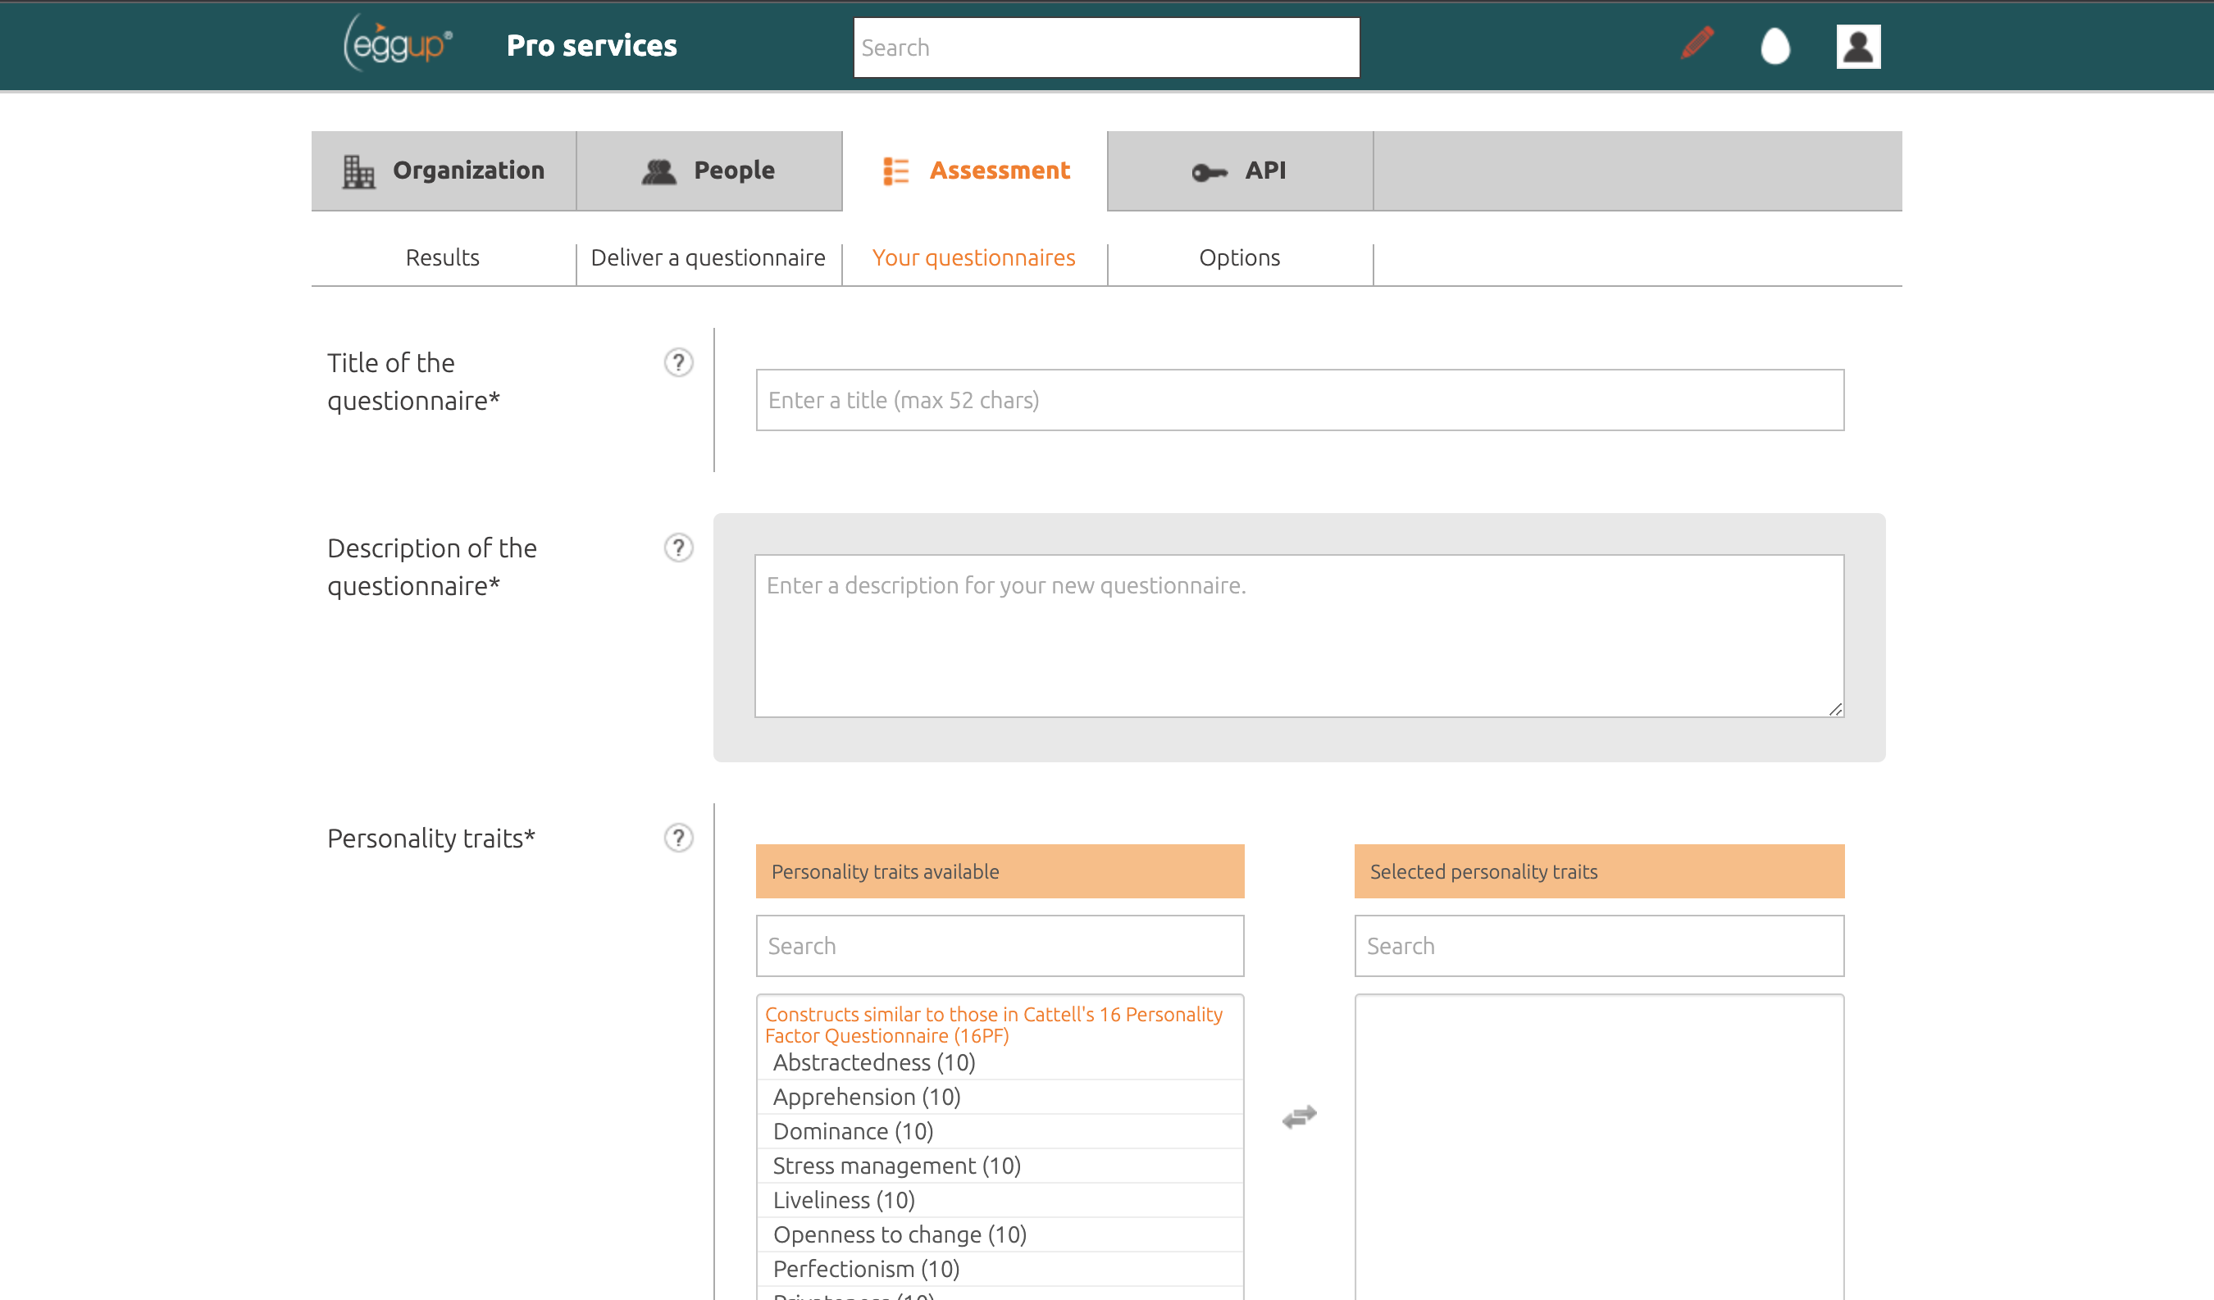Open Deliver a questionnaire
The width and height of the screenshot is (2214, 1300).
[708, 257]
